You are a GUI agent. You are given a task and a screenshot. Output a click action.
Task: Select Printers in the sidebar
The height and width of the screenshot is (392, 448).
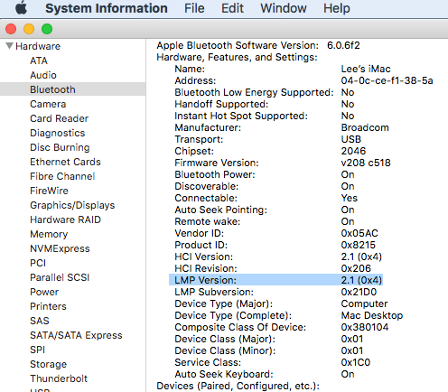pos(48,306)
